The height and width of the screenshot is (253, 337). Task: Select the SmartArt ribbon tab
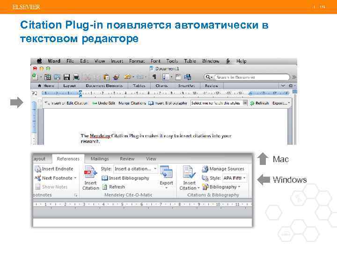point(186,86)
